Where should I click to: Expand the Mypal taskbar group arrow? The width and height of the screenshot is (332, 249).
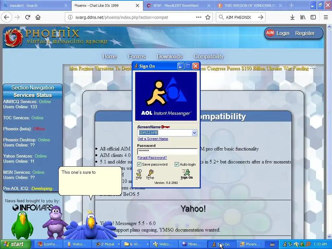tap(119, 244)
